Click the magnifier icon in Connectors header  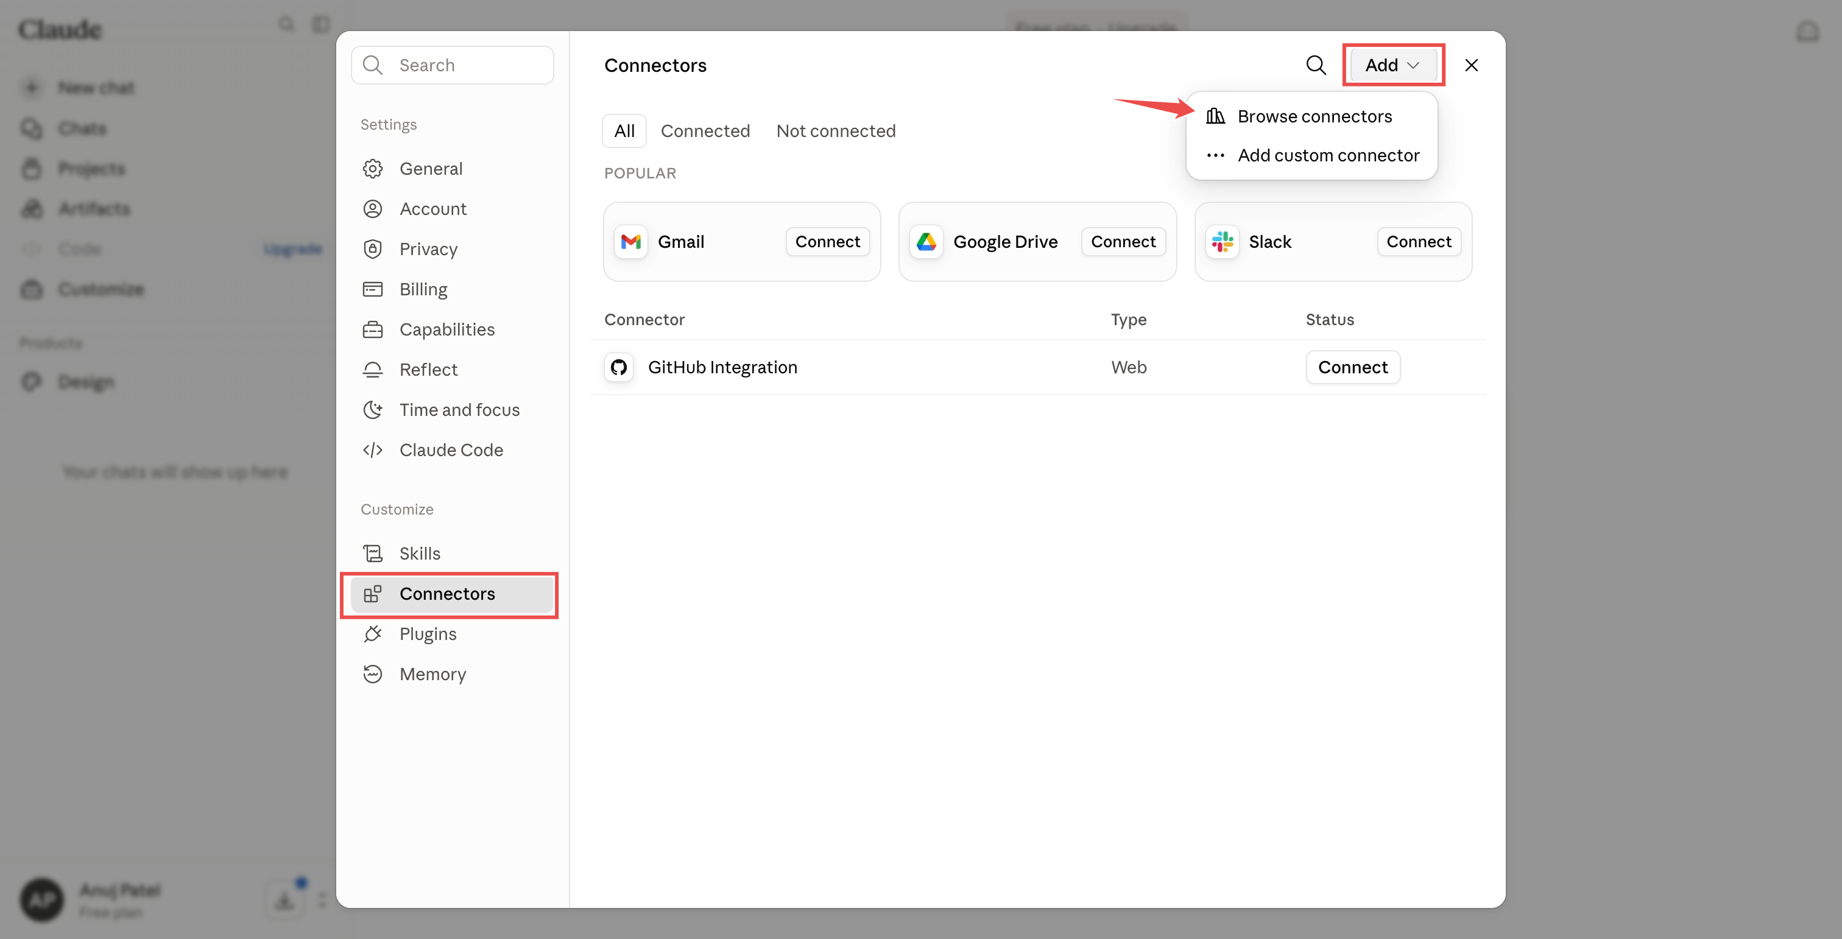click(x=1316, y=65)
